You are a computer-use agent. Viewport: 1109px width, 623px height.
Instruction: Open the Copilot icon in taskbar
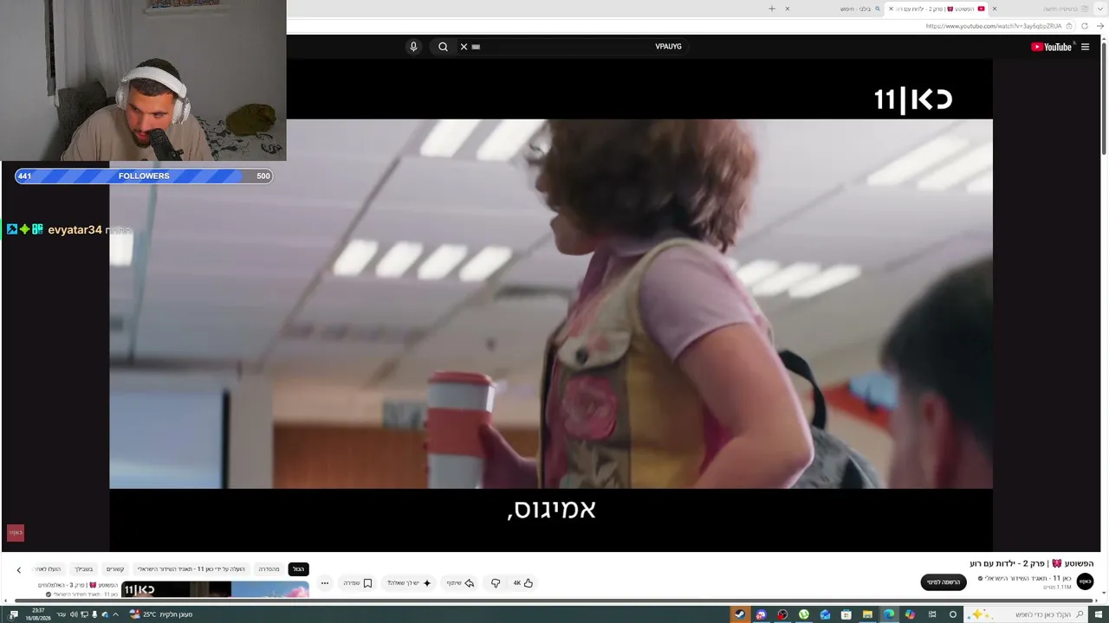click(910, 614)
